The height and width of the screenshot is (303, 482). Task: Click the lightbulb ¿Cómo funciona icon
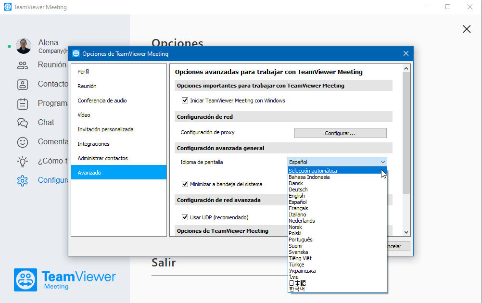click(x=23, y=161)
